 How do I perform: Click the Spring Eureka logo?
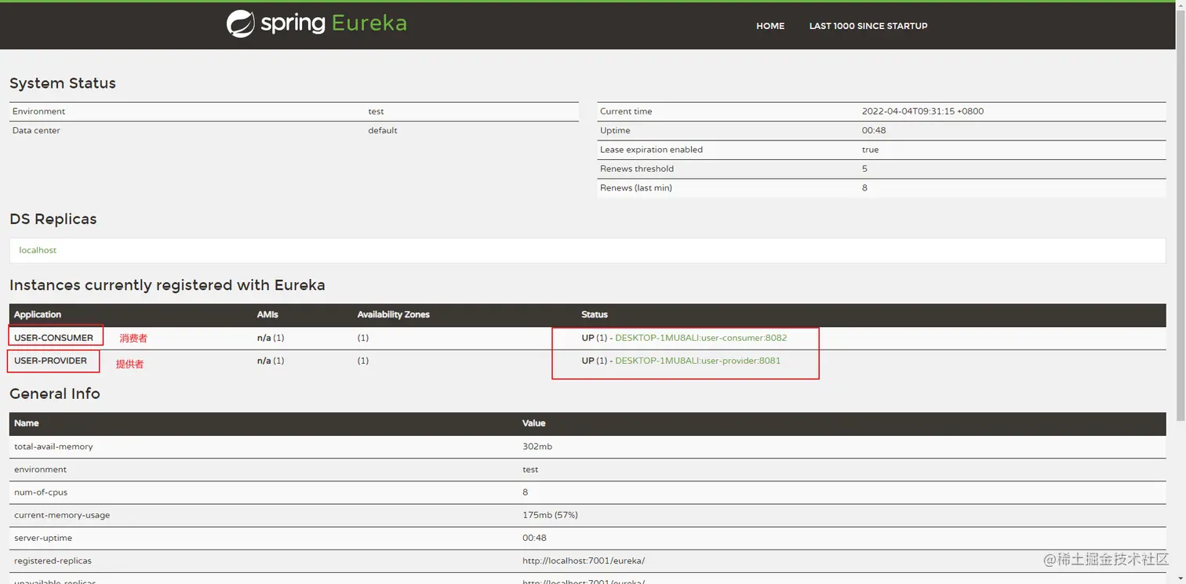point(317,24)
